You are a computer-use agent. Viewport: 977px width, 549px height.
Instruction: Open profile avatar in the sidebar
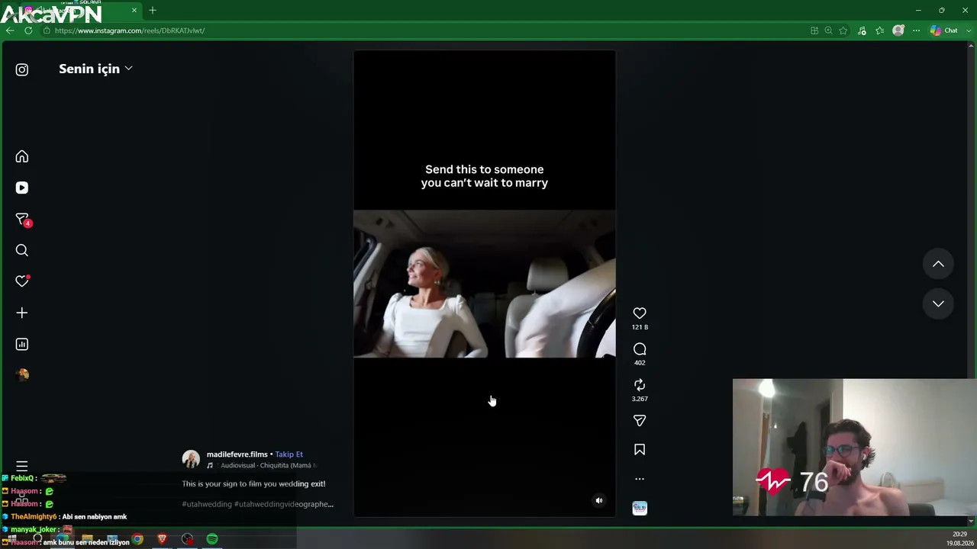pos(22,374)
